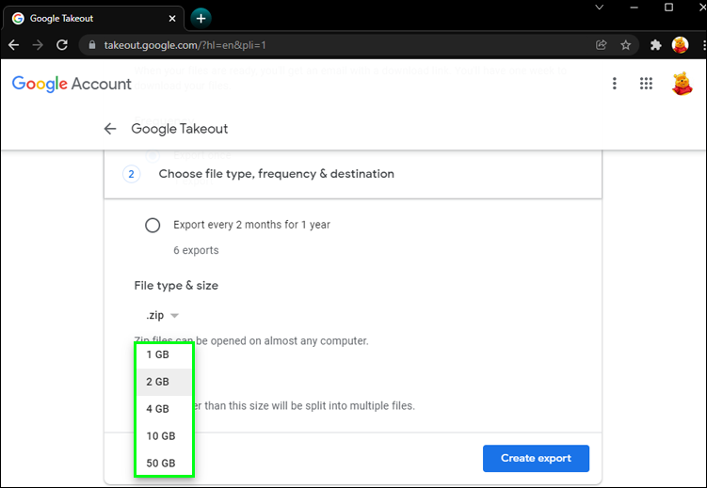Click the Google Account logo link
The image size is (707, 488).
tap(72, 84)
